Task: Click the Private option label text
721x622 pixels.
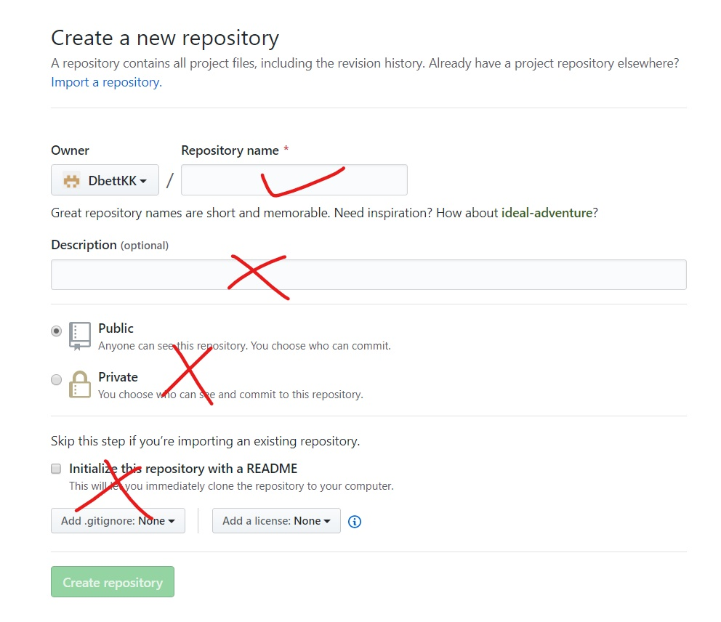Action: [x=118, y=377]
